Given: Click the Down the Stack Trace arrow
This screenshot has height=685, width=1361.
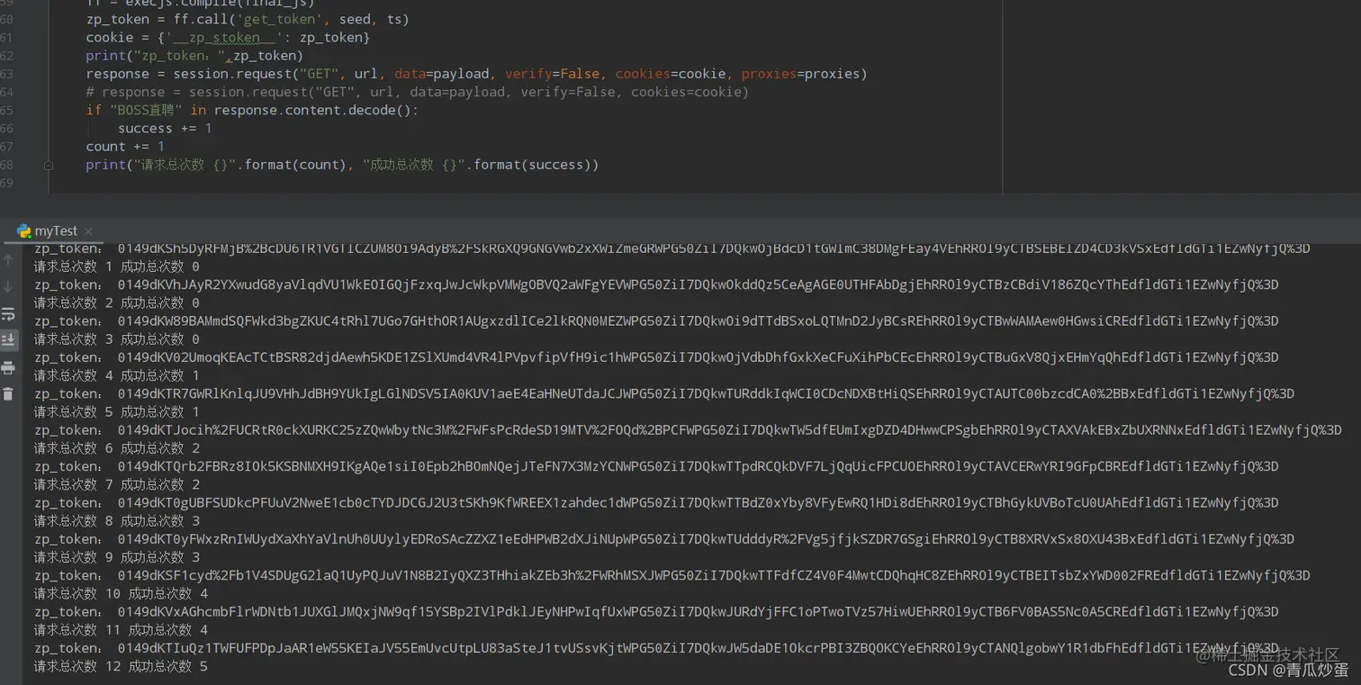Looking at the screenshot, I should coord(8,286).
